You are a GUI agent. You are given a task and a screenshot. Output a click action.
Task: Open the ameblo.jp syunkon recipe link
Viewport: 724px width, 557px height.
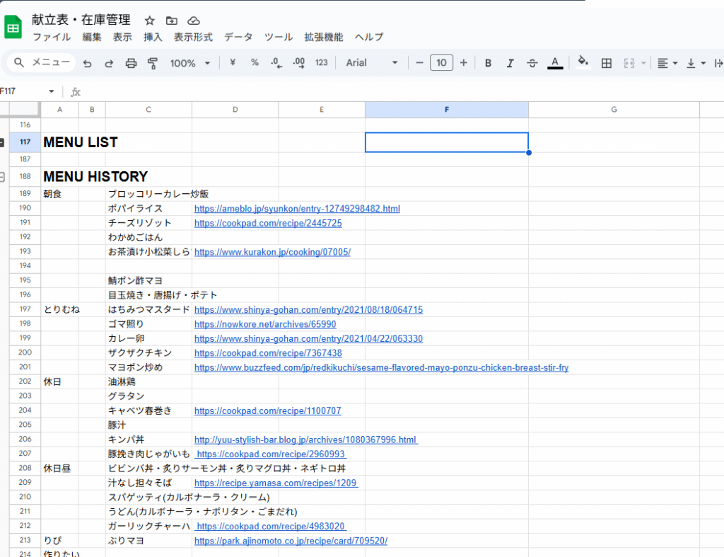tap(297, 209)
